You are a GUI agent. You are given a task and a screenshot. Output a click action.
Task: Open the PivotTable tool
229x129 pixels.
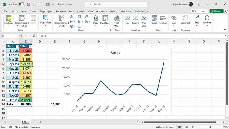click(9, 21)
